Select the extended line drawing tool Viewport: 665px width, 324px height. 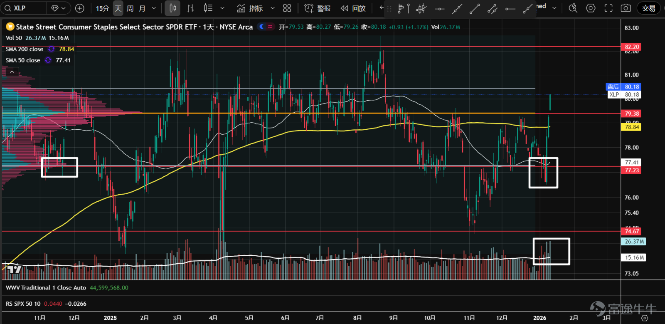(457, 8)
